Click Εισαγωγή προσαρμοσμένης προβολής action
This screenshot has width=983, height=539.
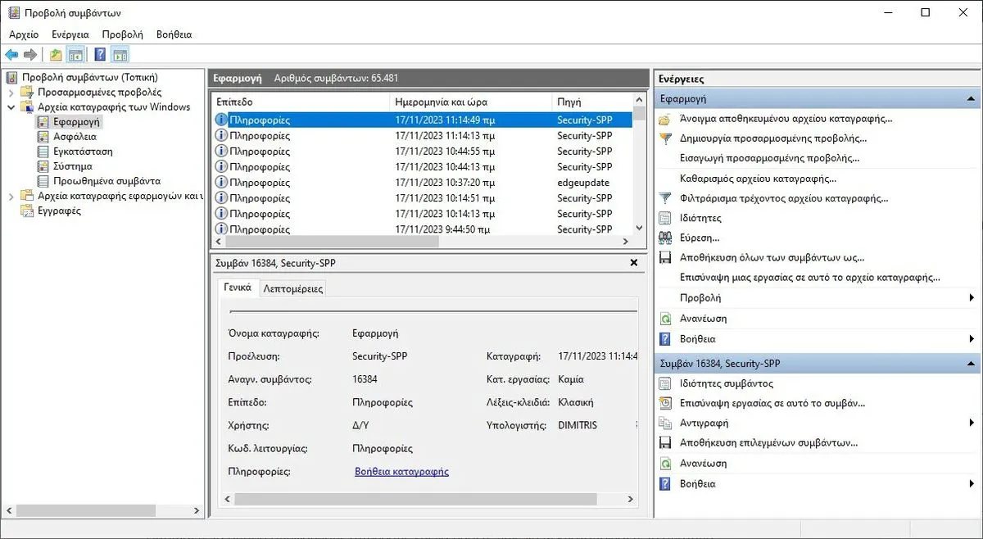(x=770, y=158)
